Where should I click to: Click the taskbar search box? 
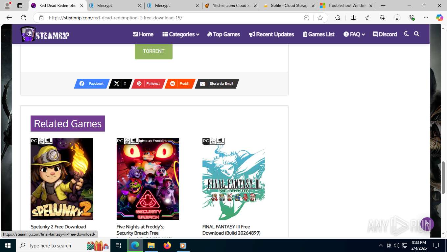tap(63, 245)
